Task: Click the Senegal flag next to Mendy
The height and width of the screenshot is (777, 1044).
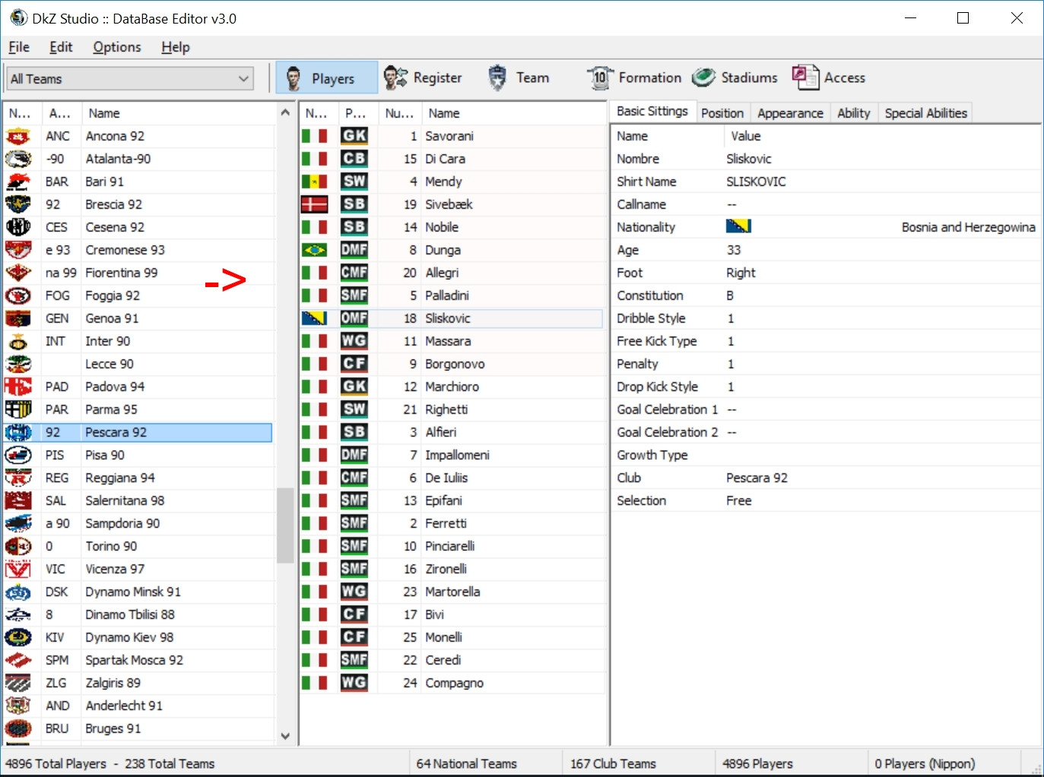Action: [314, 182]
